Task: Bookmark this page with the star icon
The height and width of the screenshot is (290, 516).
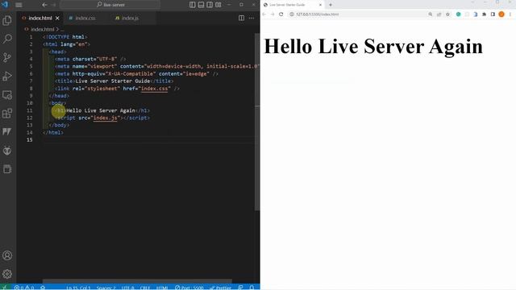Action: coord(447,14)
